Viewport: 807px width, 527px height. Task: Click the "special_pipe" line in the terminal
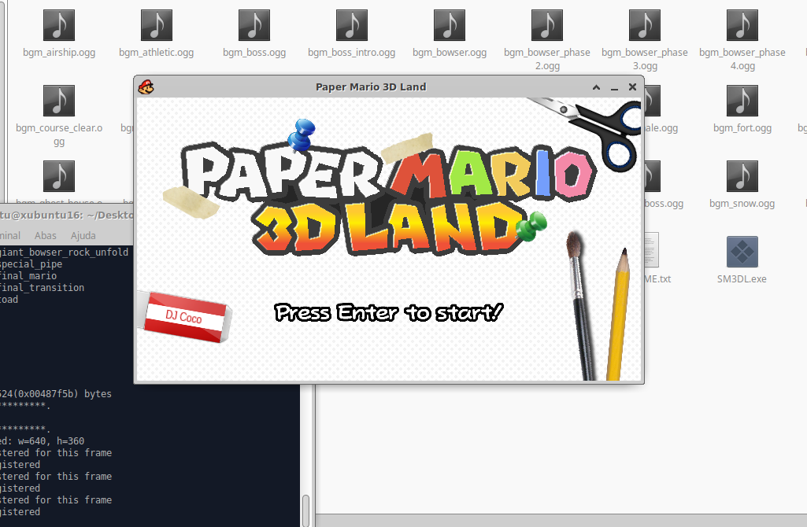(31, 263)
